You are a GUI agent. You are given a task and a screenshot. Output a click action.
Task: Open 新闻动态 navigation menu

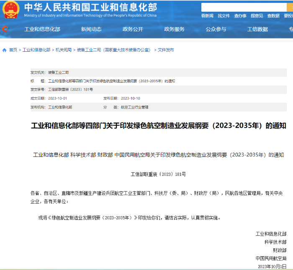[x=91, y=29]
